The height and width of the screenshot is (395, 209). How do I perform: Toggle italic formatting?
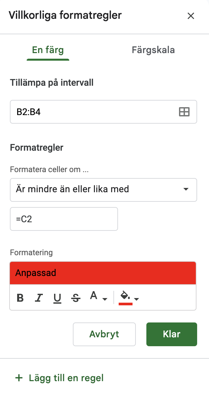(x=39, y=298)
